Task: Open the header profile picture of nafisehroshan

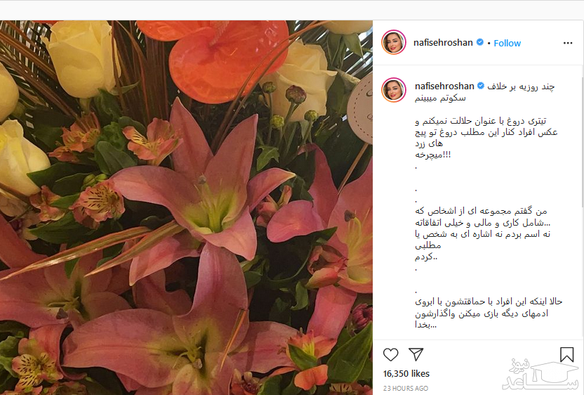Action: pyautogui.click(x=394, y=42)
